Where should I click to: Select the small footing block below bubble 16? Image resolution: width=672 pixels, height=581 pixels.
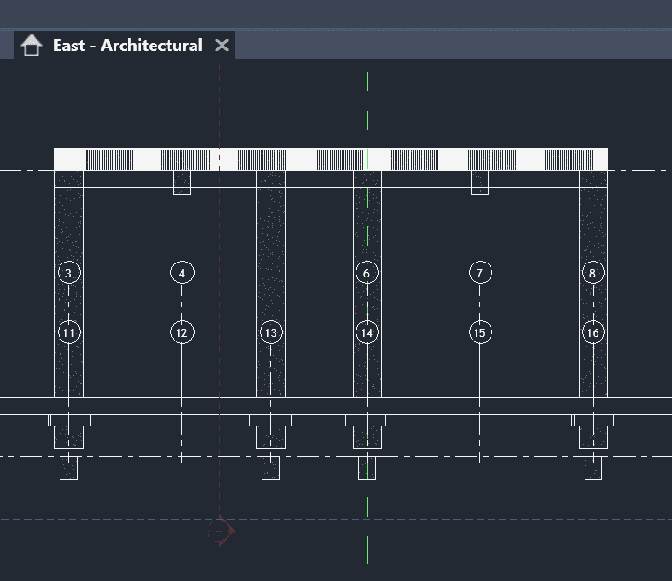tap(593, 467)
